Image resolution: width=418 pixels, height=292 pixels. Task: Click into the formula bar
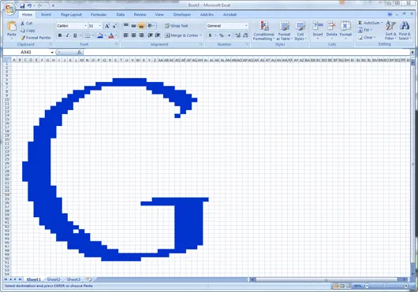(x=247, y=52)
